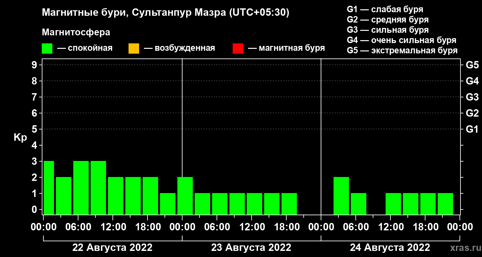
Task: Click the 'G3 — сильная буря' legend line
Action: click(388, 30)
